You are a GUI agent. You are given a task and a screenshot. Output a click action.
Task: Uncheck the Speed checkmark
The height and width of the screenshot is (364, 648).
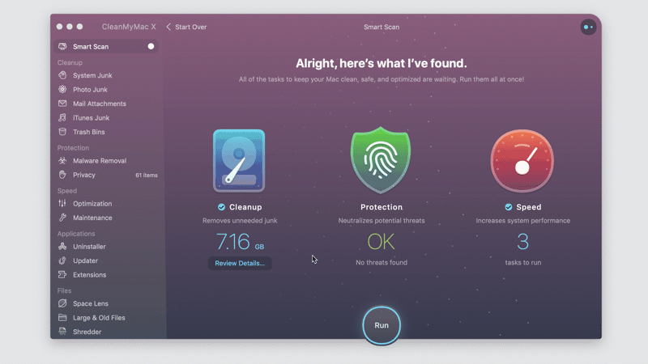coord(509,207)
